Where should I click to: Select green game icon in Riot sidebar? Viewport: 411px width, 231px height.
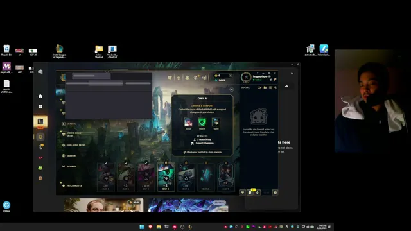[40, 168]
